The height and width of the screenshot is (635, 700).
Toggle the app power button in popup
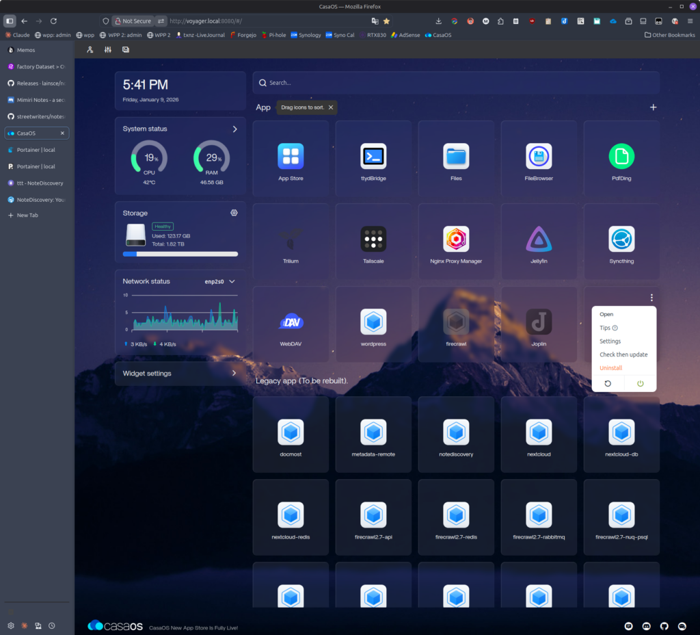click(x=641, y=383)
